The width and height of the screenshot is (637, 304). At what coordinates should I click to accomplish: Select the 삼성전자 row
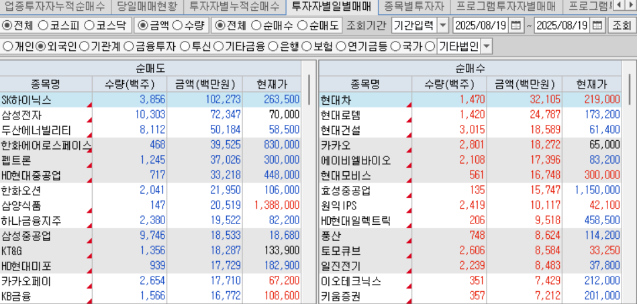[150, 115]
